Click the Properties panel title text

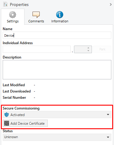point(19,4)
